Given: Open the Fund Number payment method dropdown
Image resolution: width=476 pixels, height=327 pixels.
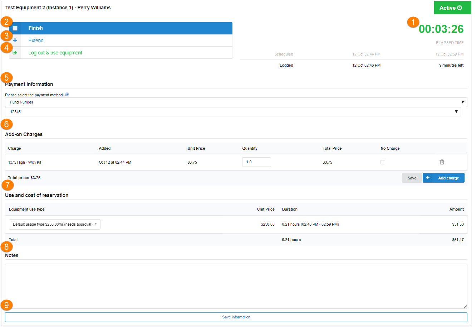Looking at the screenshot, I should 236,102.
